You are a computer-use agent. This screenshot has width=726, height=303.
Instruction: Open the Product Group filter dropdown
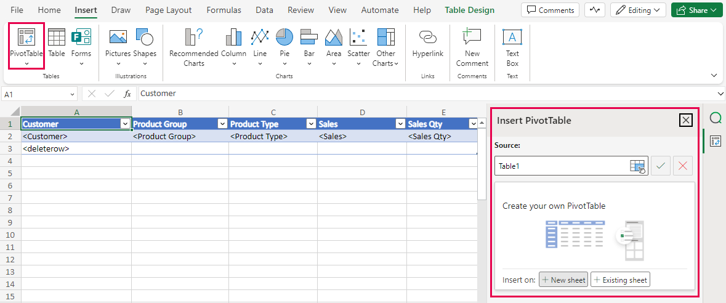[x=223, y=124]
